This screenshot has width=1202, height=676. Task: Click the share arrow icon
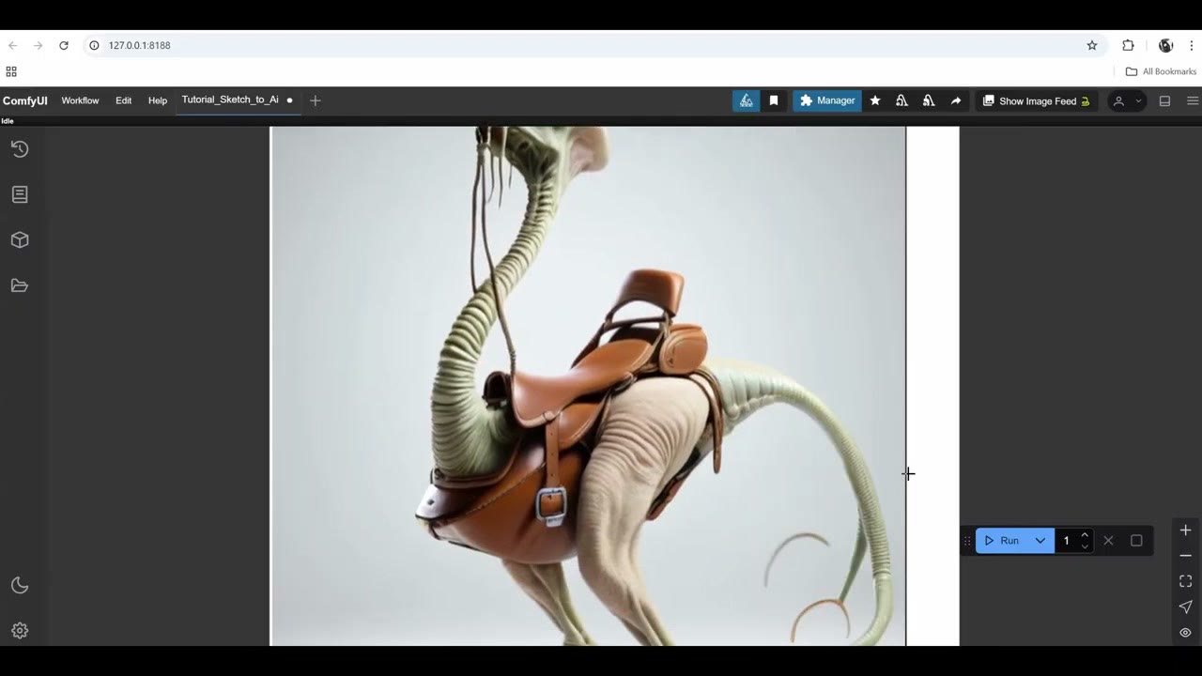[x=956, y=100]
